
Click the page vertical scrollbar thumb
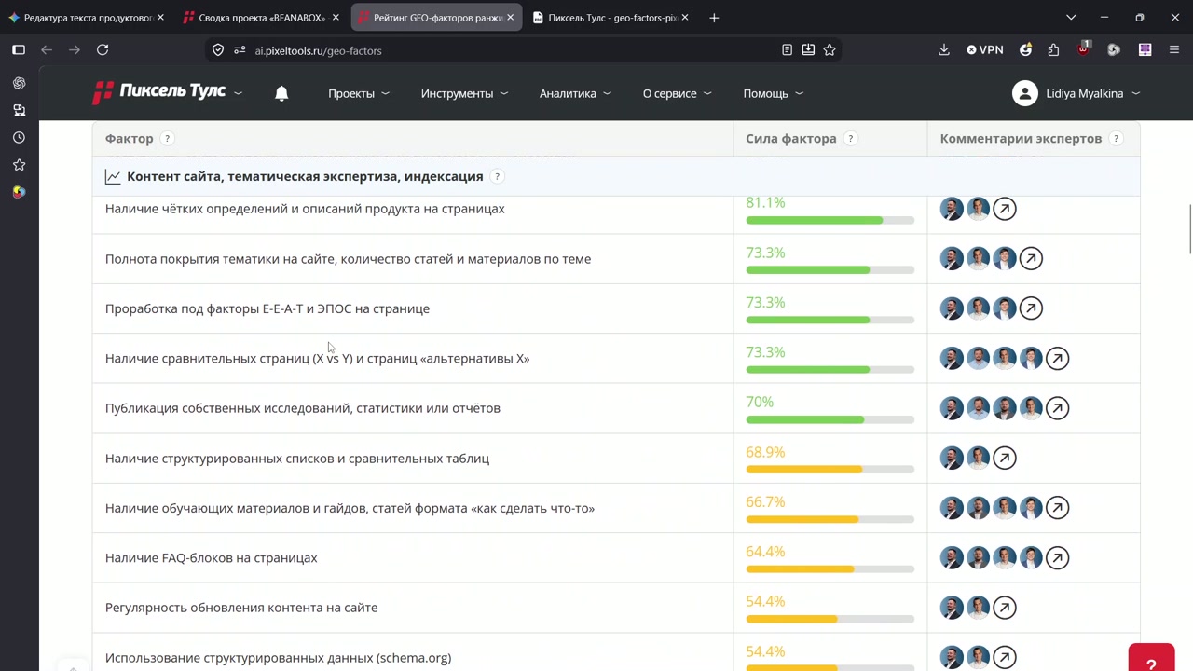pyautogui.click(x=1190, y=228)
